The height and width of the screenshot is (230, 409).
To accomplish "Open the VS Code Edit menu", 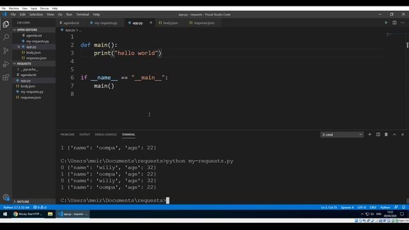I will click(23, 14).
